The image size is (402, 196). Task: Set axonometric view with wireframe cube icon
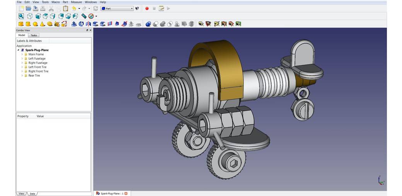coord(30,16)
